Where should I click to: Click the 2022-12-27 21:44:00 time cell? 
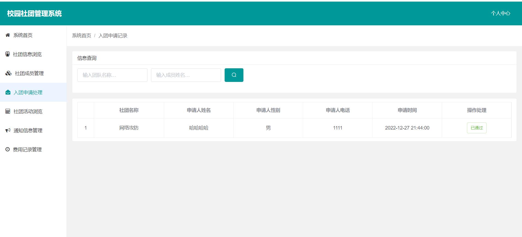point(407,128)
